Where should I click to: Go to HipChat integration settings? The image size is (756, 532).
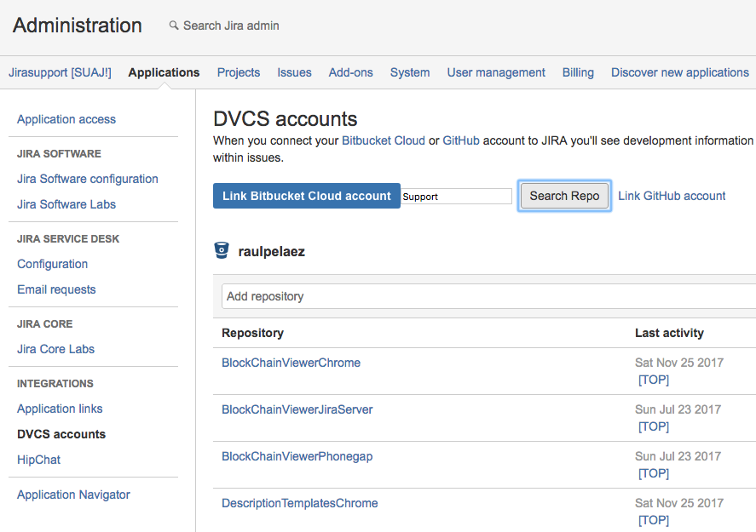(x=39, y=460)
